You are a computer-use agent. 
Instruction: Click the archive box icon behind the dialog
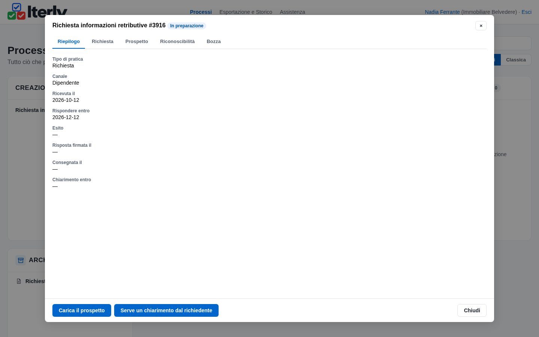21,260
